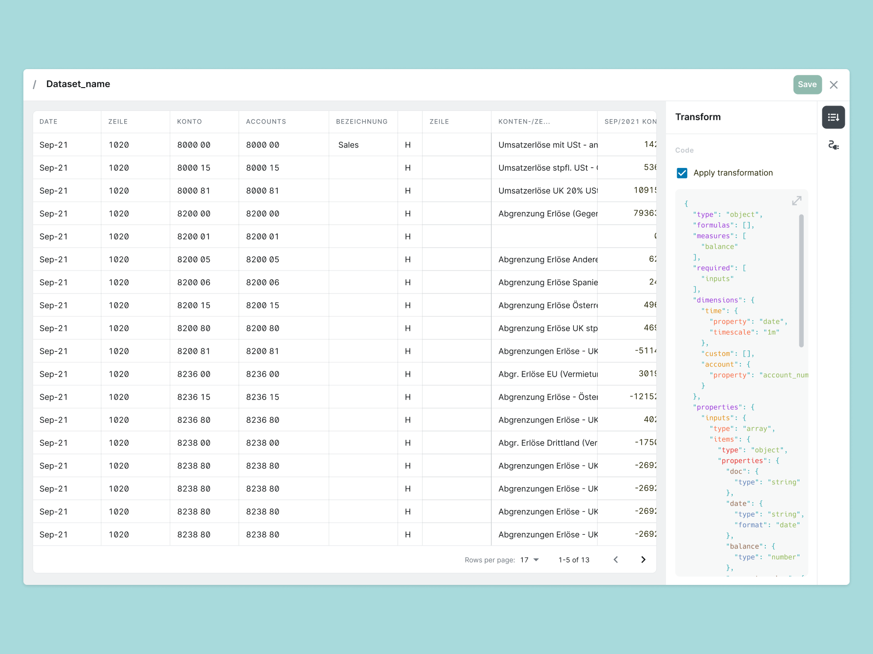This screenshot has height=654, width=873.
Task: Expand the code editor to fullscreen
Action: [797, 200]
